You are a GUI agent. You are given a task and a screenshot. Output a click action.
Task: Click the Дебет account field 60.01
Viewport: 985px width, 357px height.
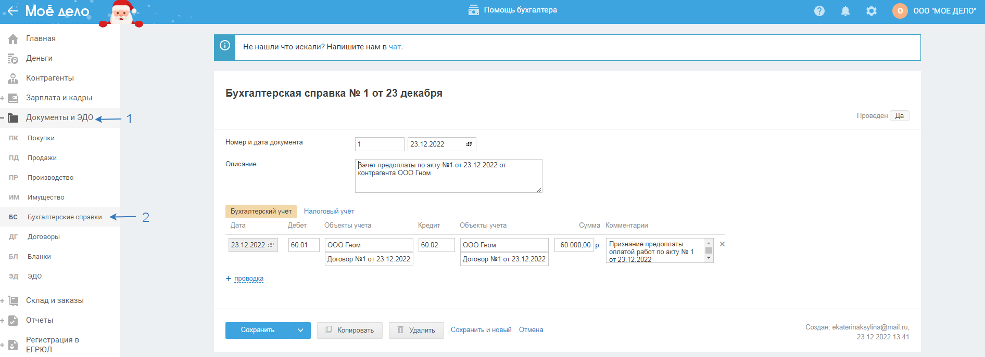(x=304, y=245)
